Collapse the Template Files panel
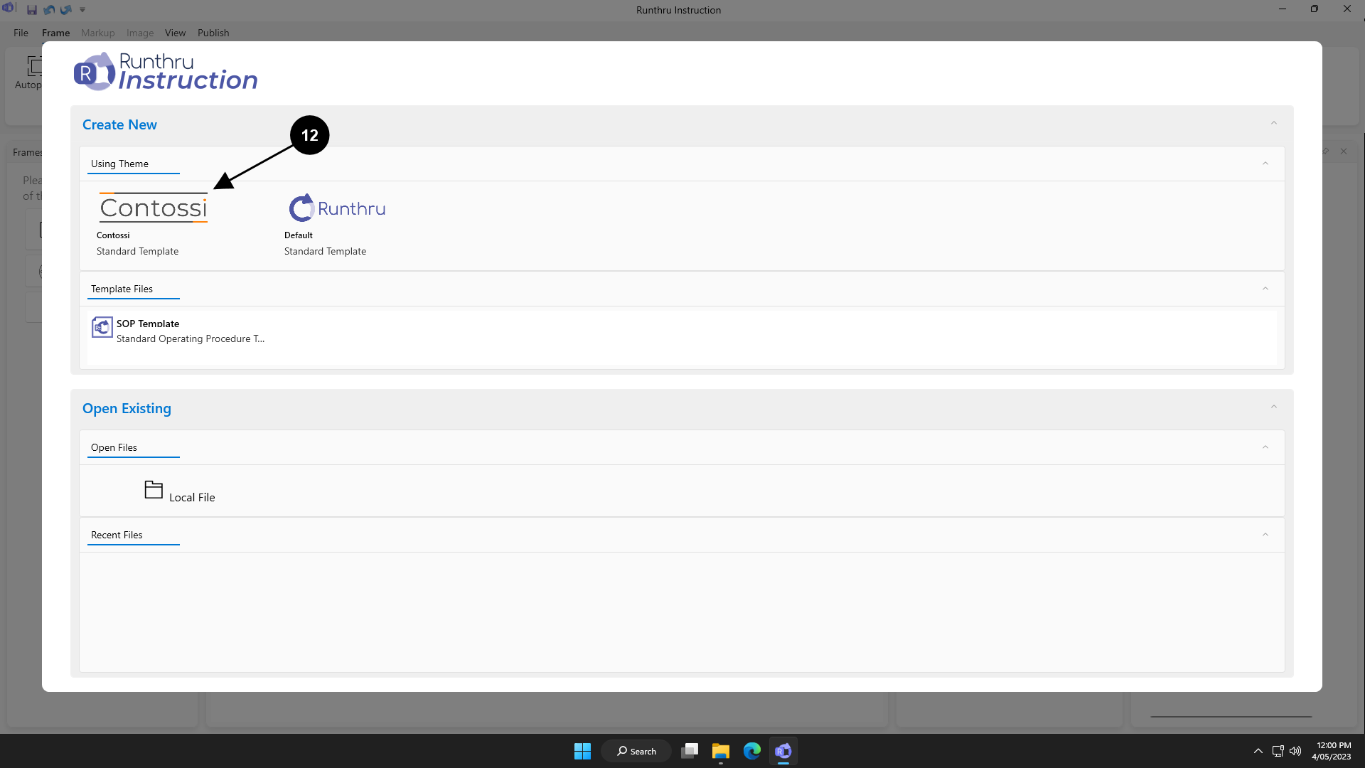Viewport: 1365px width, 768px height. click(x=1265, y=289)
